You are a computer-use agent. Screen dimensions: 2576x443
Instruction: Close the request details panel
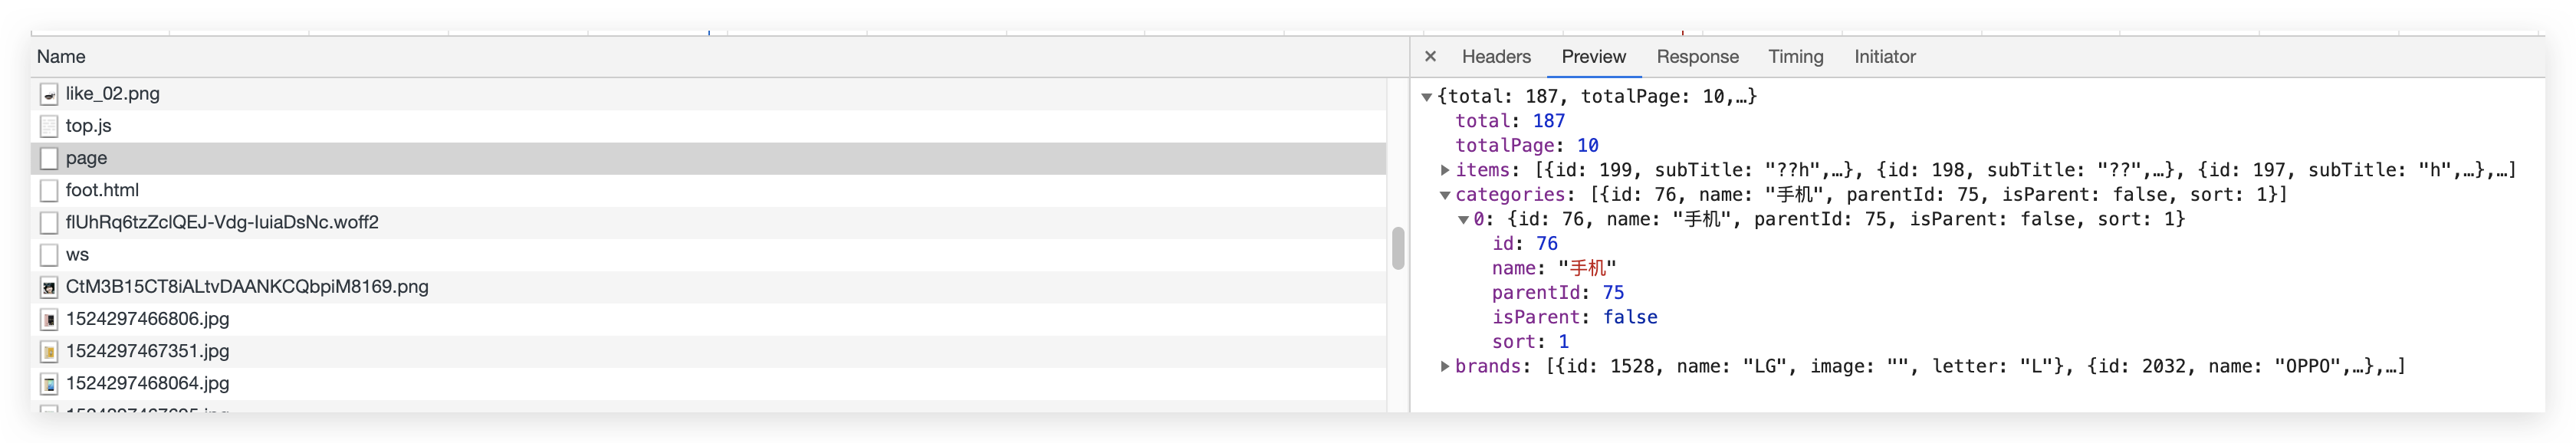click(1430, 57)
